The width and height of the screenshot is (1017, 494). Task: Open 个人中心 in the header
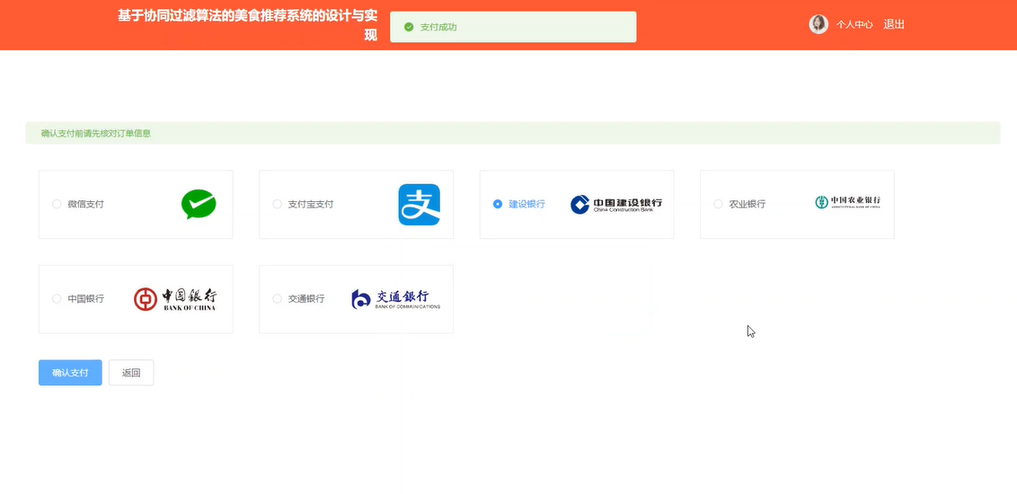(854, 24)
